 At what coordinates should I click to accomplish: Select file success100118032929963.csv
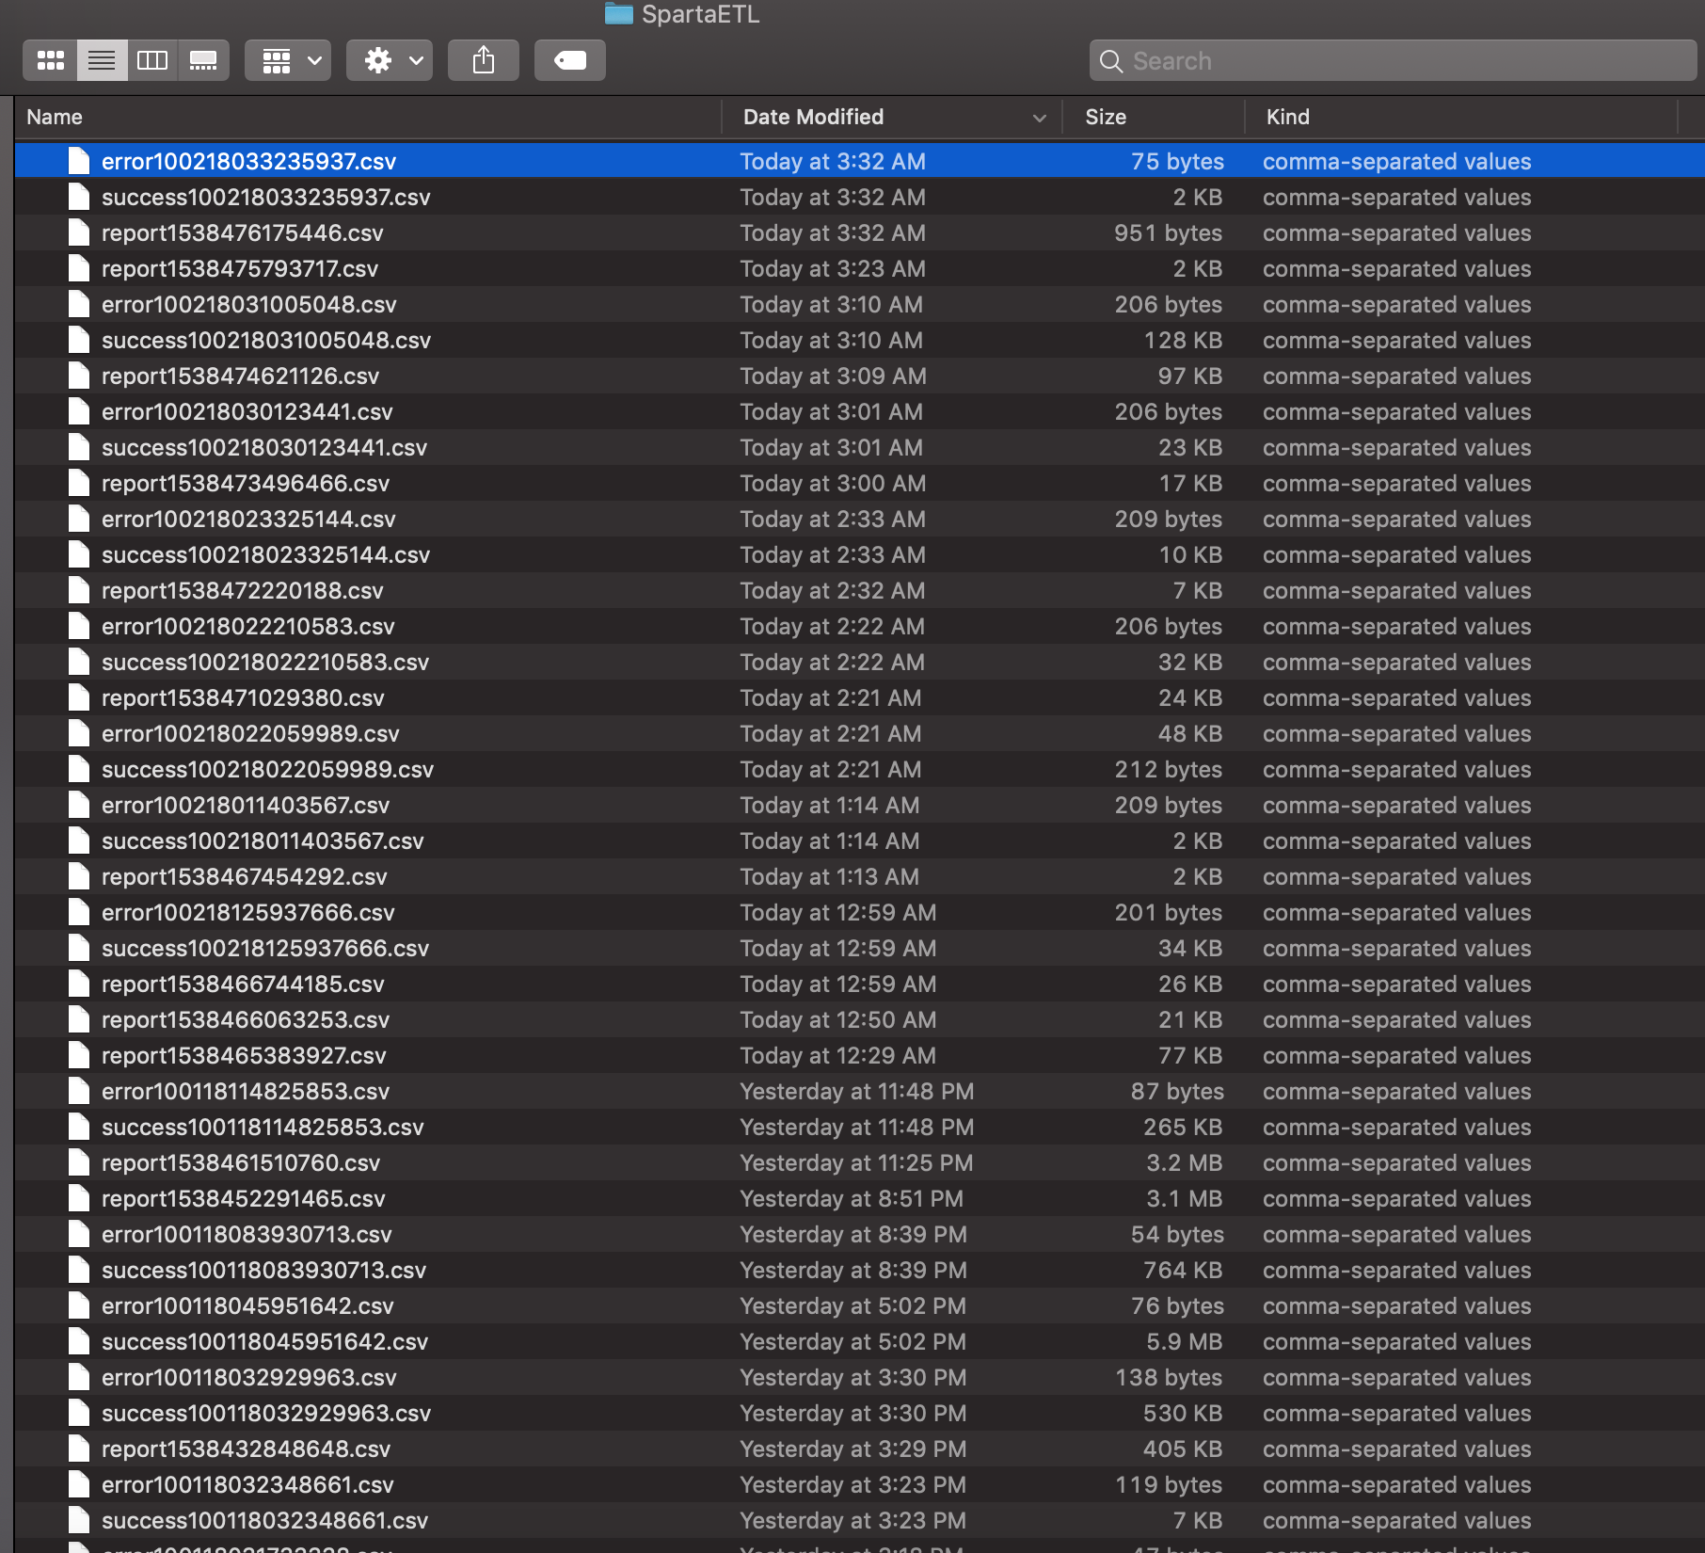pos(860,1413)
